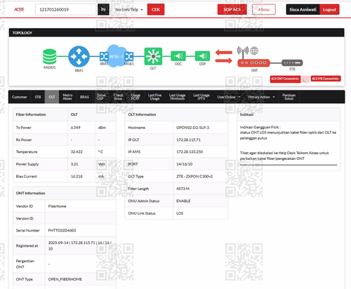
Task: Select hostname GPON02-D2-SLP-3
Action: tap(192, 128)
